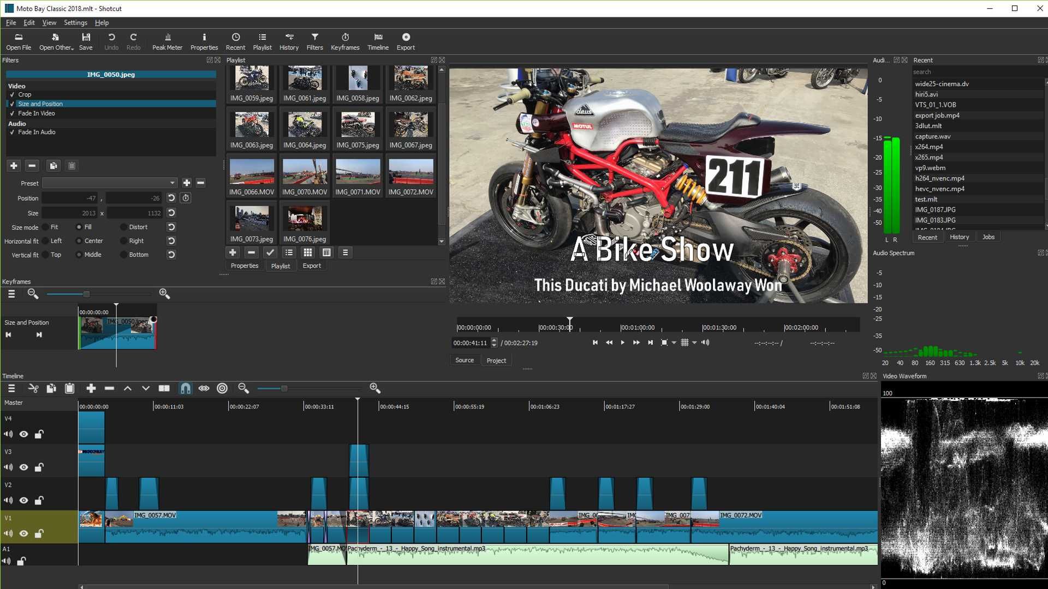The image size is (1048, 589).
Task: Open the playlist options menu icon
Action: tap(345, 253)
